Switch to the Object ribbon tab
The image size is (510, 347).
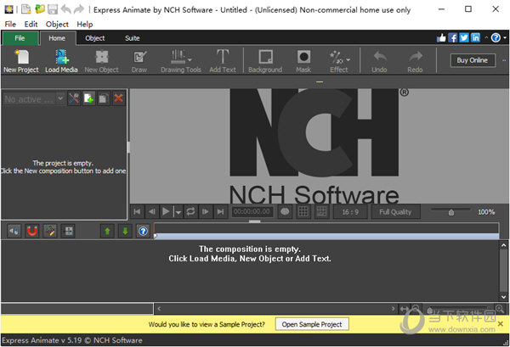[95, 38]
